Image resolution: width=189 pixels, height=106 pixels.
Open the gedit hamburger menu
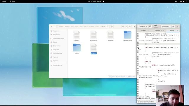(x=173, y=26)
